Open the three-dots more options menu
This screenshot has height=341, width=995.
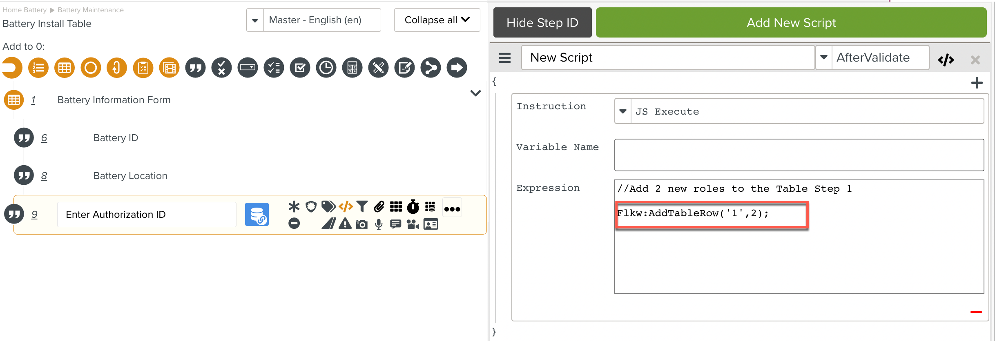tap(452, 209)
